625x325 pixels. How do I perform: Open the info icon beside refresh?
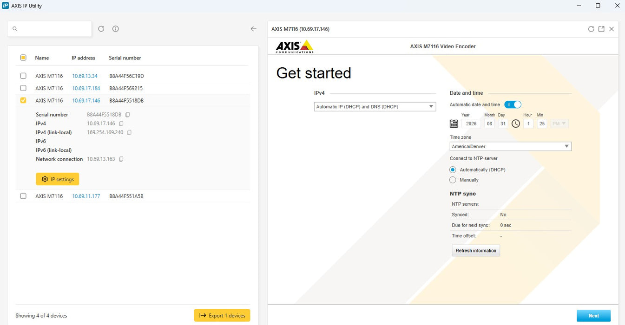pyautogui.click(x=116, y=29)
